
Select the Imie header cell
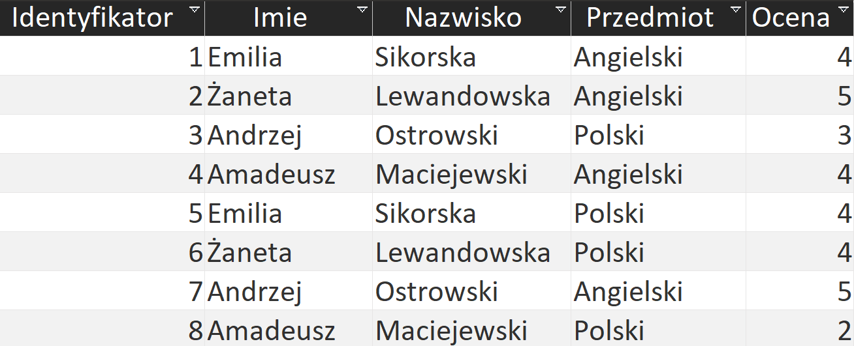(289, 18)
